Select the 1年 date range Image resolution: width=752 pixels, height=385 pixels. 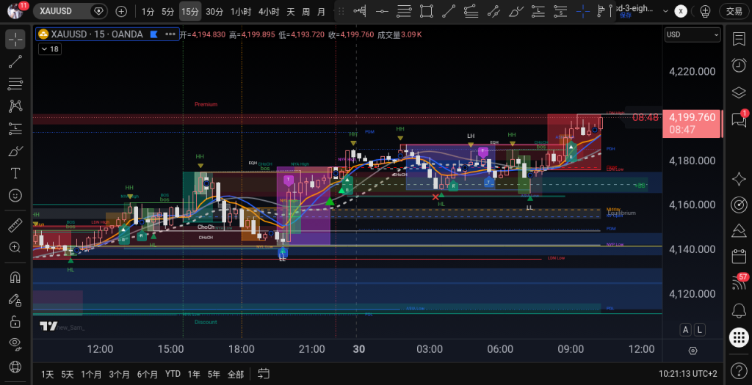[194, 374]
